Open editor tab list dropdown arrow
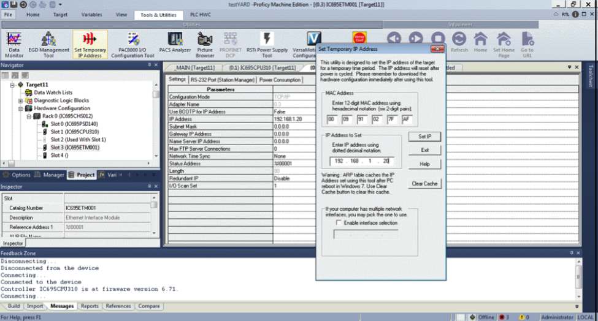 tap(569, 67)
